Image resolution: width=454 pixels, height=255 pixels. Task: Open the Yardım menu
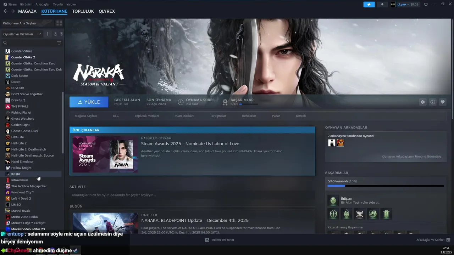pyautogui.click(x=71, y=4)
